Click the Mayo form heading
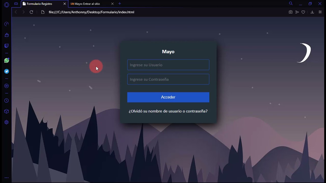The image size is (326, 183). point(168,52)
